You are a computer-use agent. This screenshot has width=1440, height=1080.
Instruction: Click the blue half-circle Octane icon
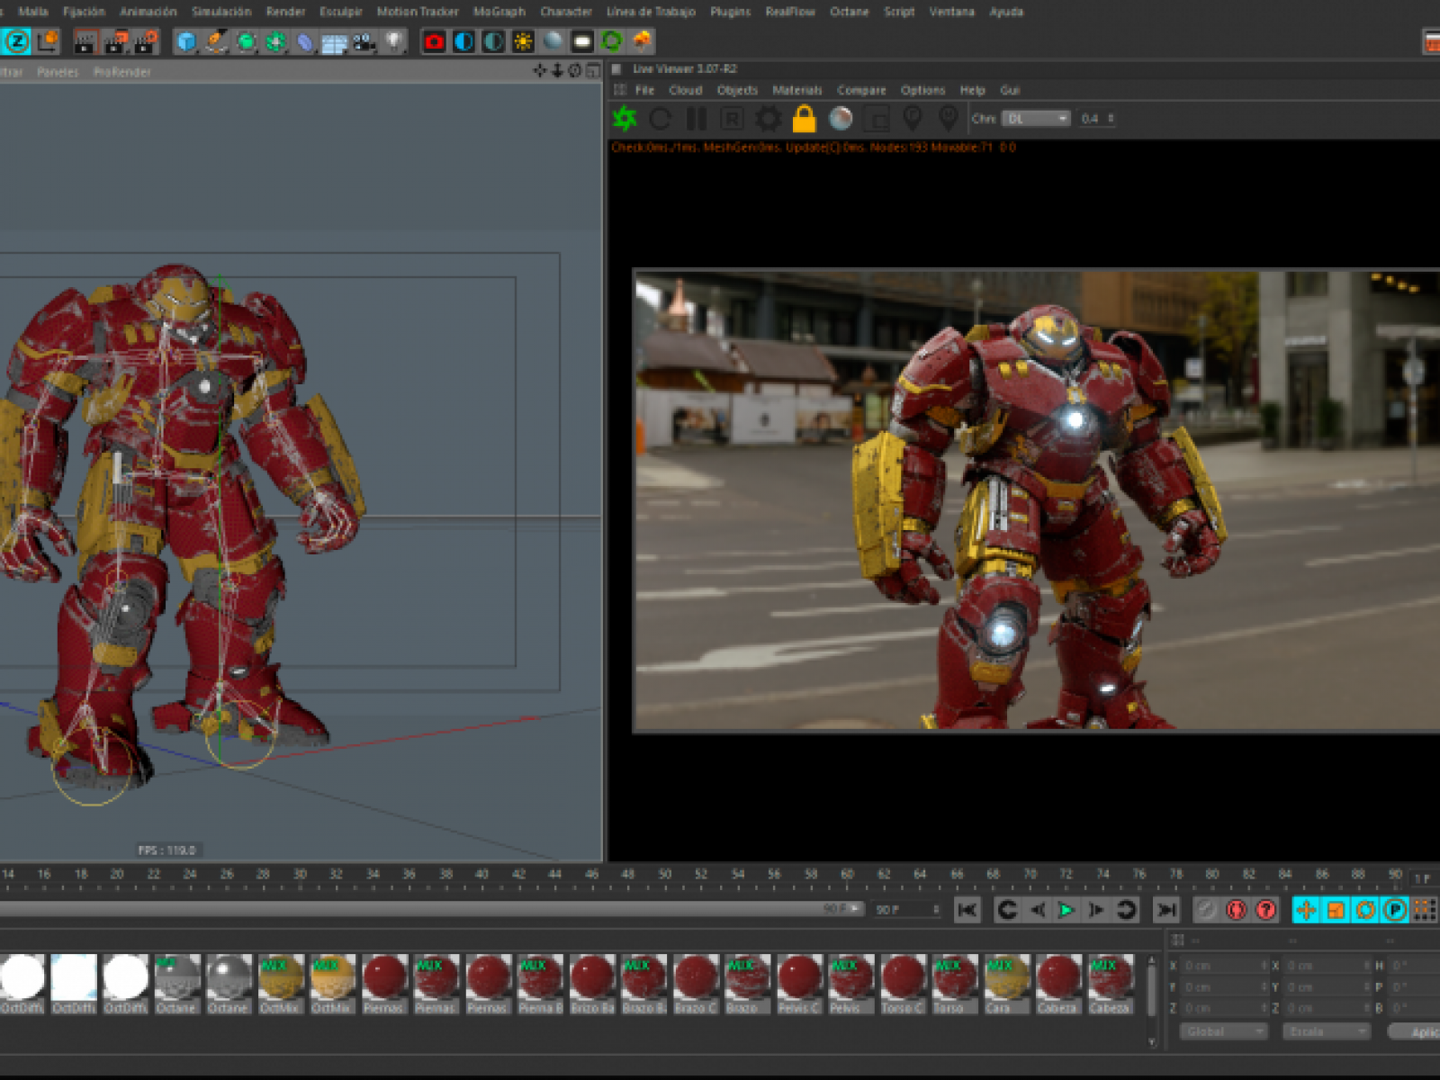(464, 41)
